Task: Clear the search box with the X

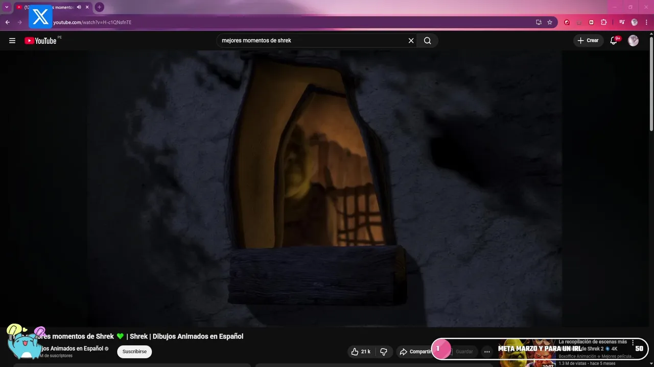Action: (x=411, y=41)
